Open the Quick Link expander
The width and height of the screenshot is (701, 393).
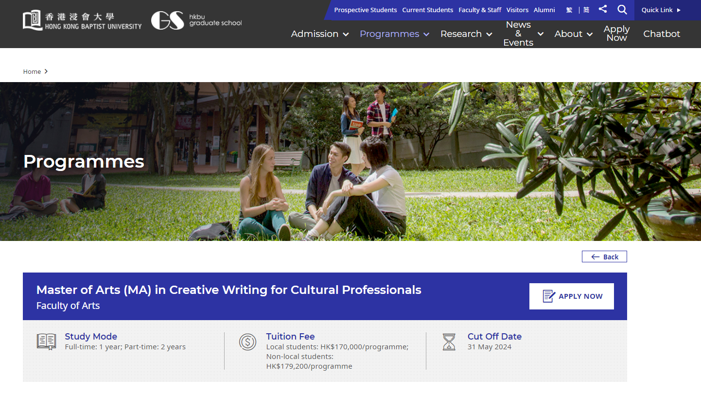click(x=661, y=10)
